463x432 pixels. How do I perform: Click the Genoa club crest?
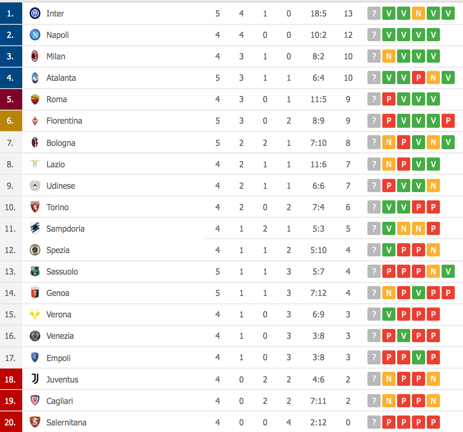click(35, 293)
